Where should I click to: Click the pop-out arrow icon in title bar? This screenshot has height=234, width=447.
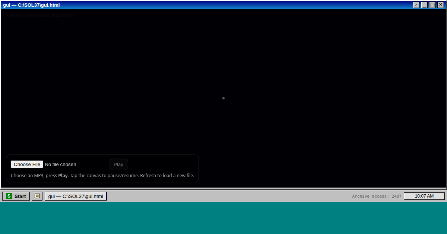416,5
